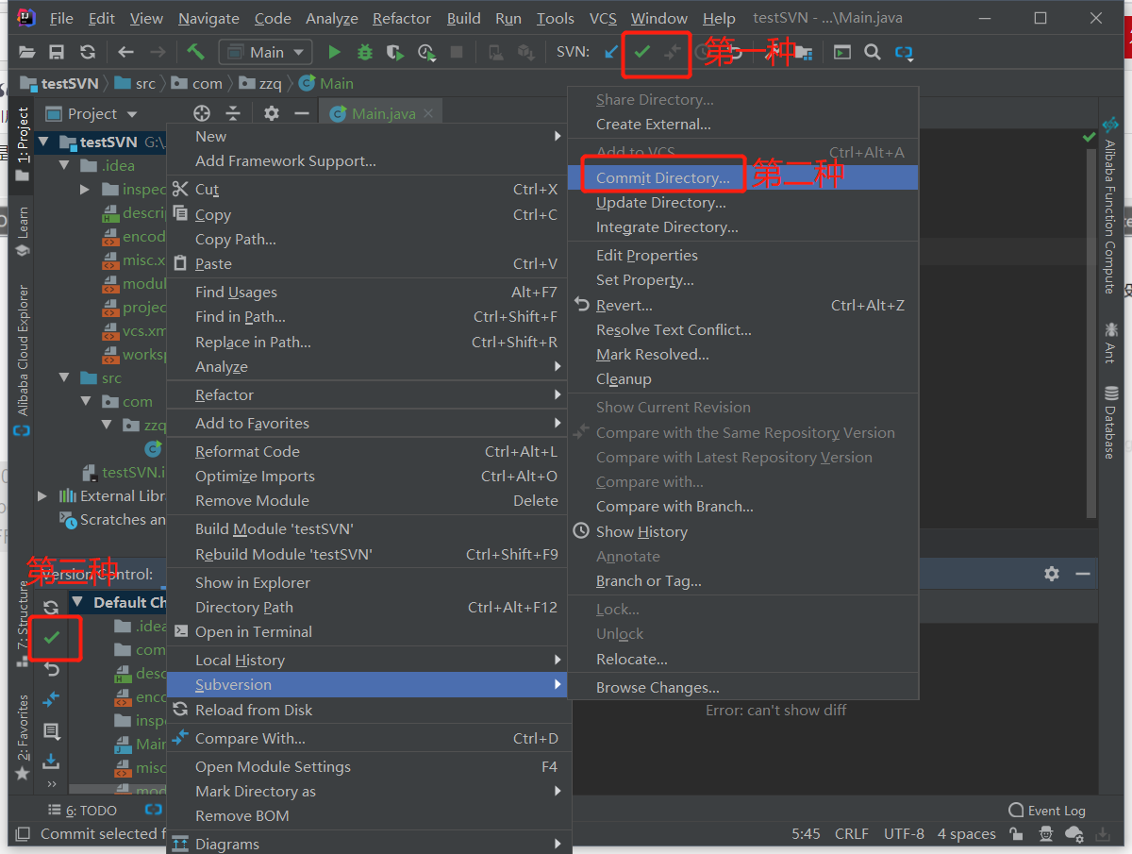
Task: Open the Project view dropdown
Action: (x=92, y=114)
